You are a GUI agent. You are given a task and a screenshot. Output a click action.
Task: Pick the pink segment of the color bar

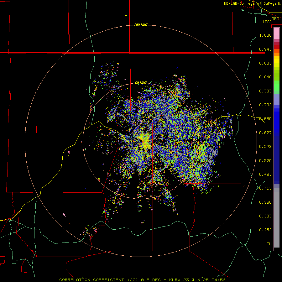tap(277, 34)
